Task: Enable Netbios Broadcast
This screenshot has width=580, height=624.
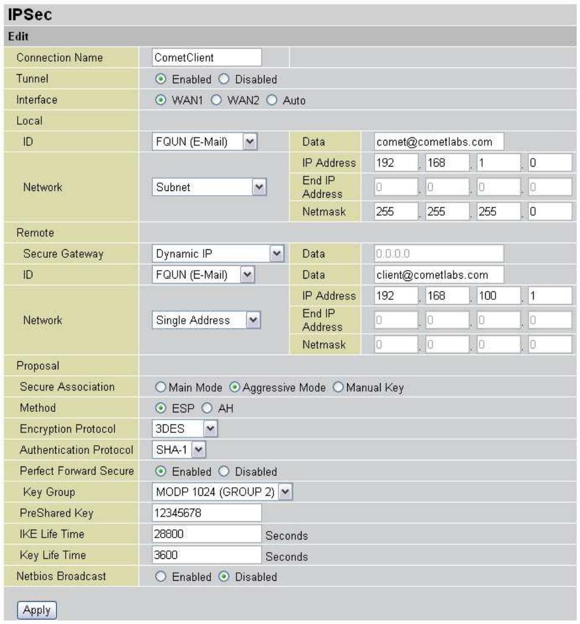Action: pos(161,576)
